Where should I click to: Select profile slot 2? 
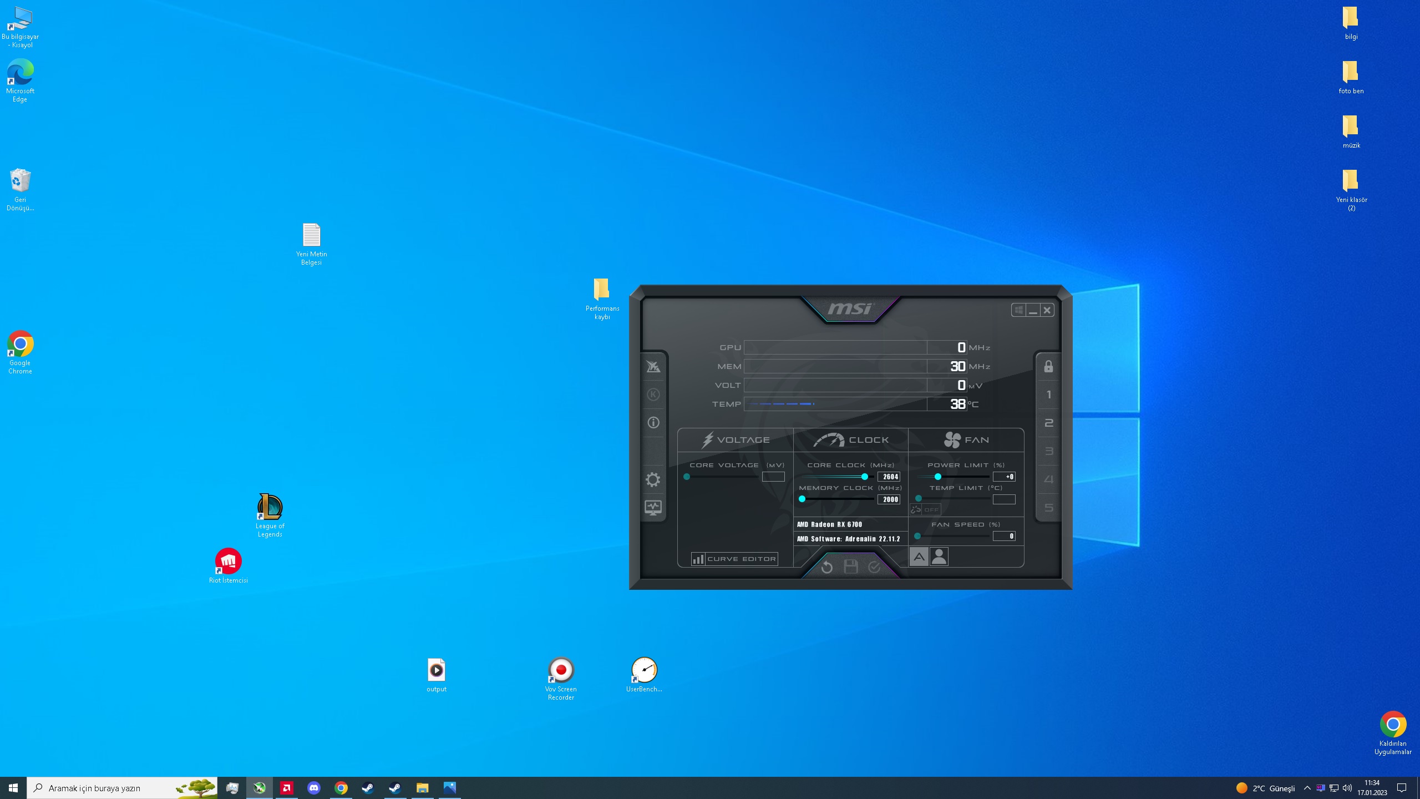pyautogui.click(x=1048, y=423)
